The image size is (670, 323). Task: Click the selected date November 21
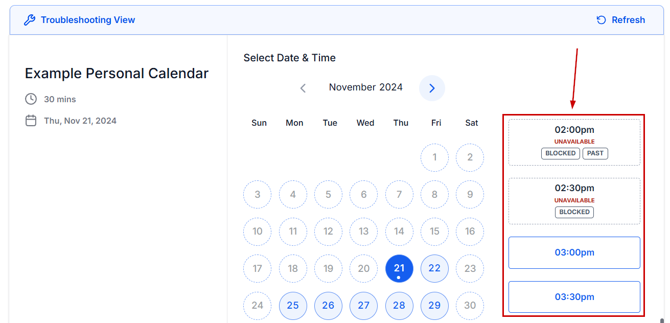[399, 268]
